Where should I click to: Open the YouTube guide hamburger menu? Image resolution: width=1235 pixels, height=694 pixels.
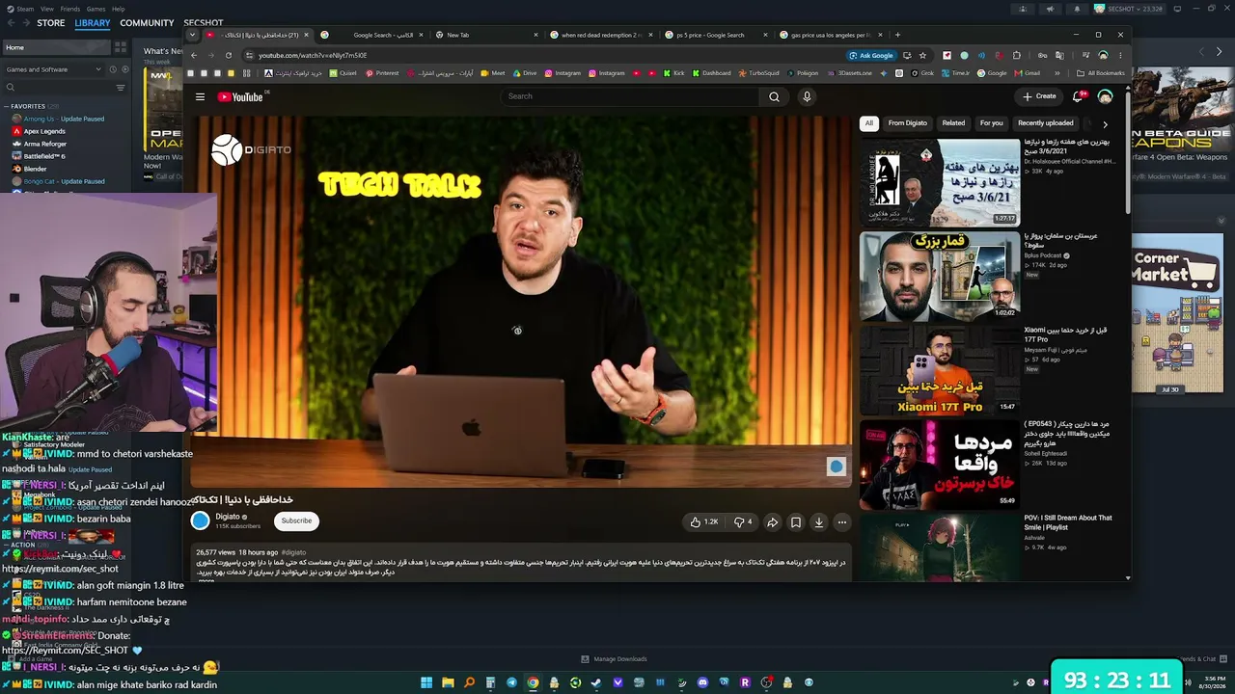point(200,96)
